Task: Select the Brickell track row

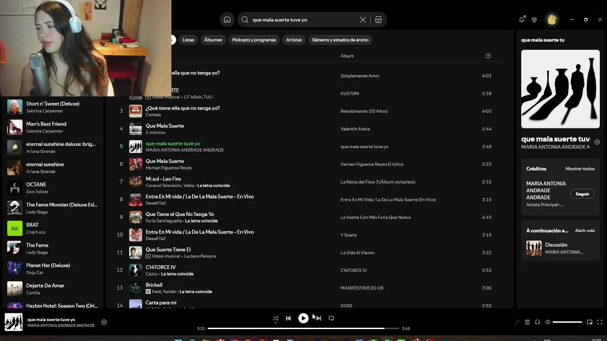Action: pos(310,288)
